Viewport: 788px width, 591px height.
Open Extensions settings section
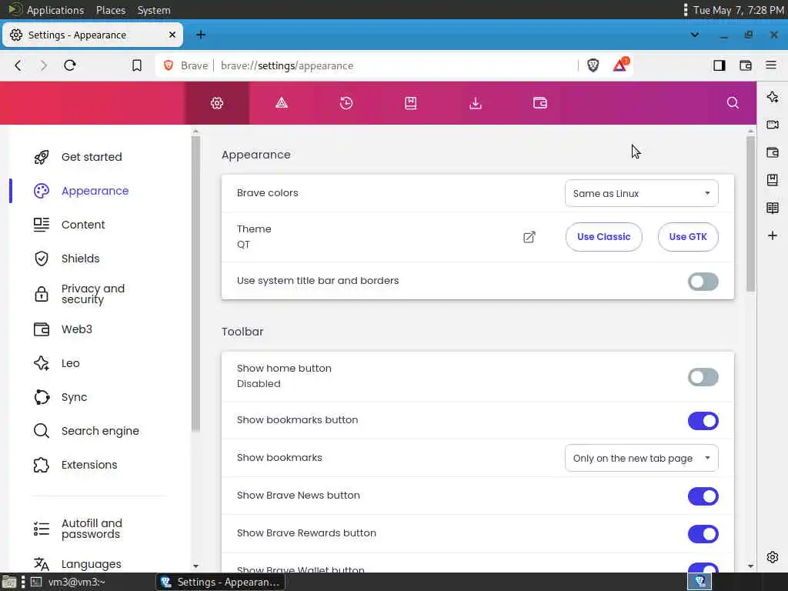(x=89, y=465)
